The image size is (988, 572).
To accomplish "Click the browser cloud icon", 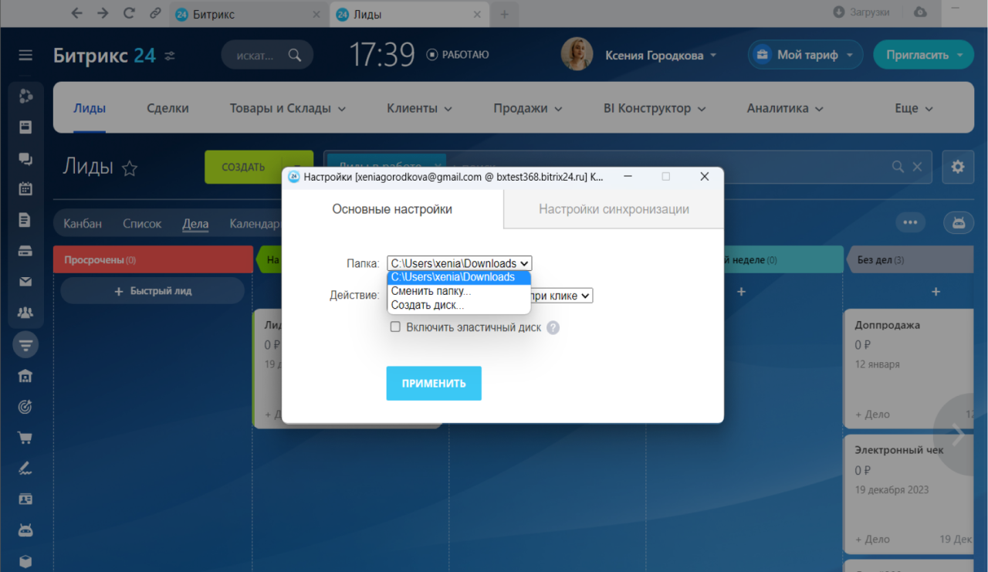I will 919,12.
